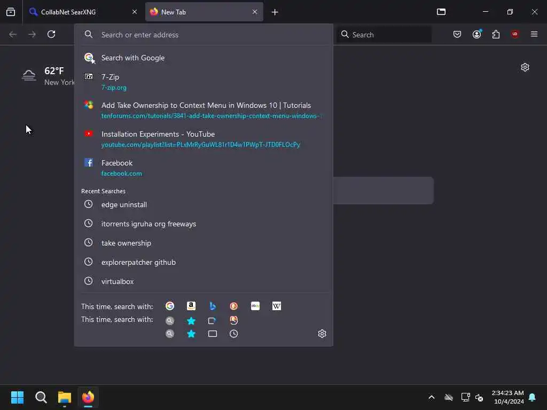Open the notifications bell icon
547x410 pixels.
(x=533, y=397)
